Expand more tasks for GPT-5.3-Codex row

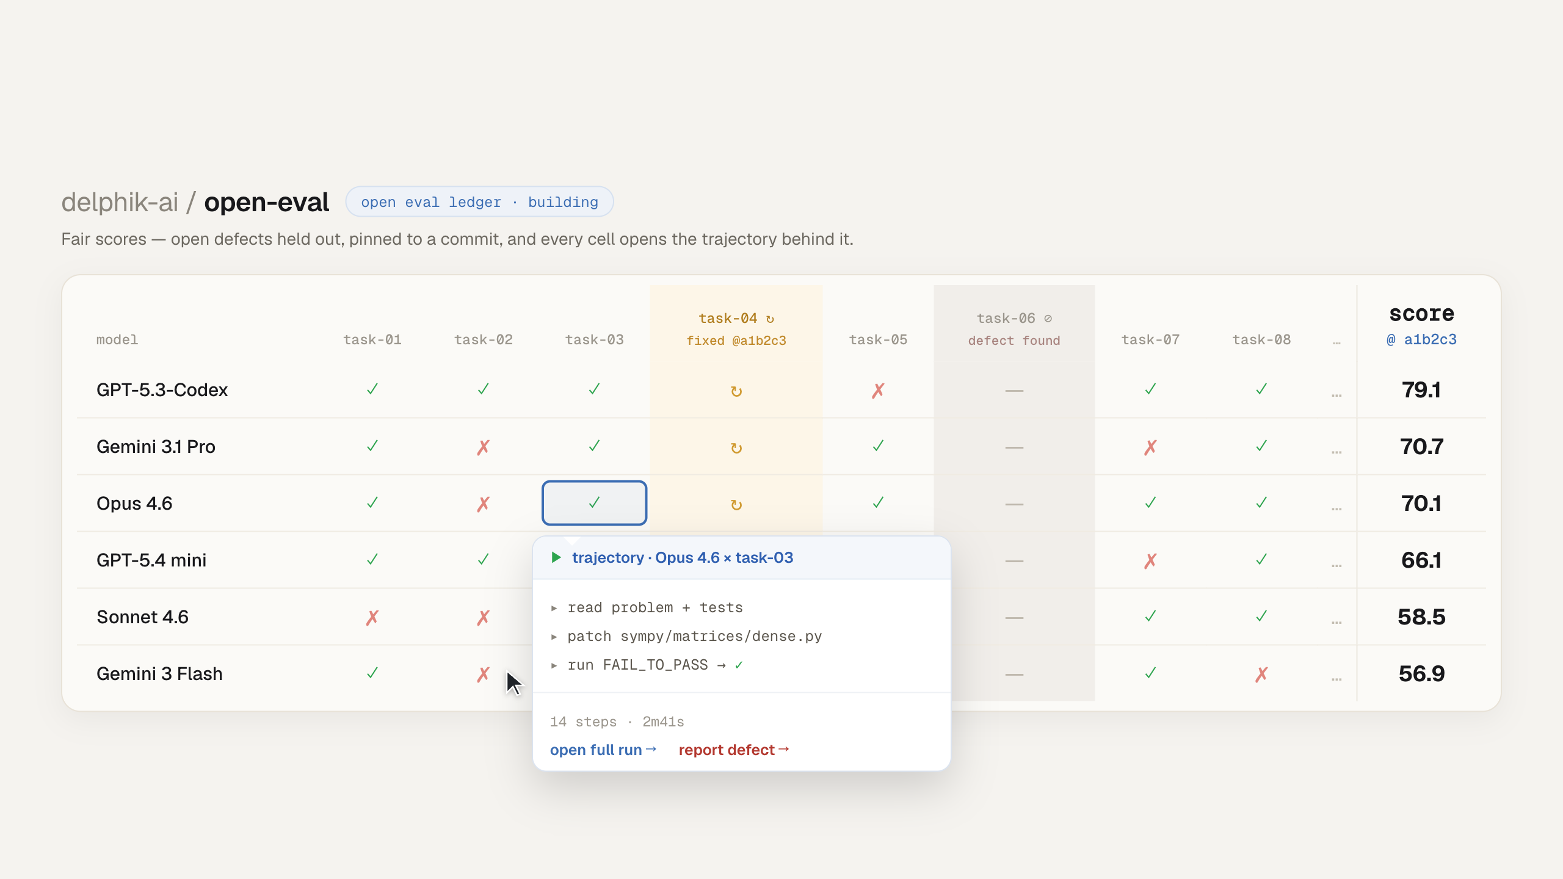coord(1336,395)
